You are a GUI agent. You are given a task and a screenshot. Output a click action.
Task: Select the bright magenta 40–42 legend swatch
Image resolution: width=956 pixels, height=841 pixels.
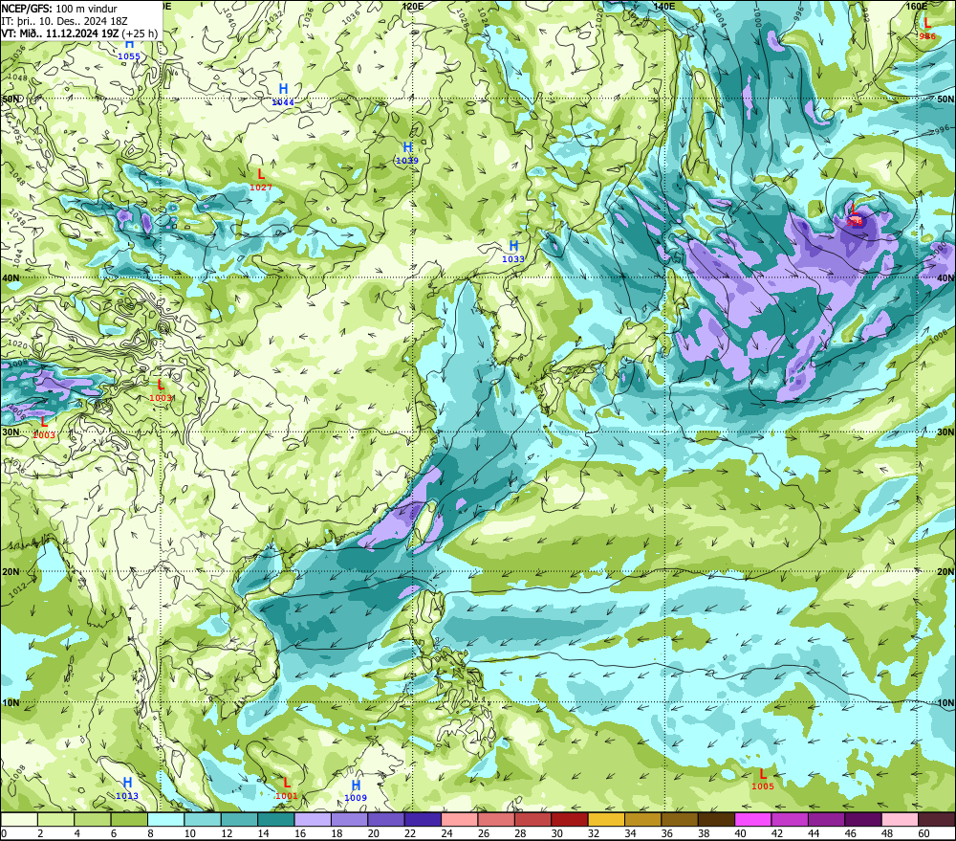(753, 819)
